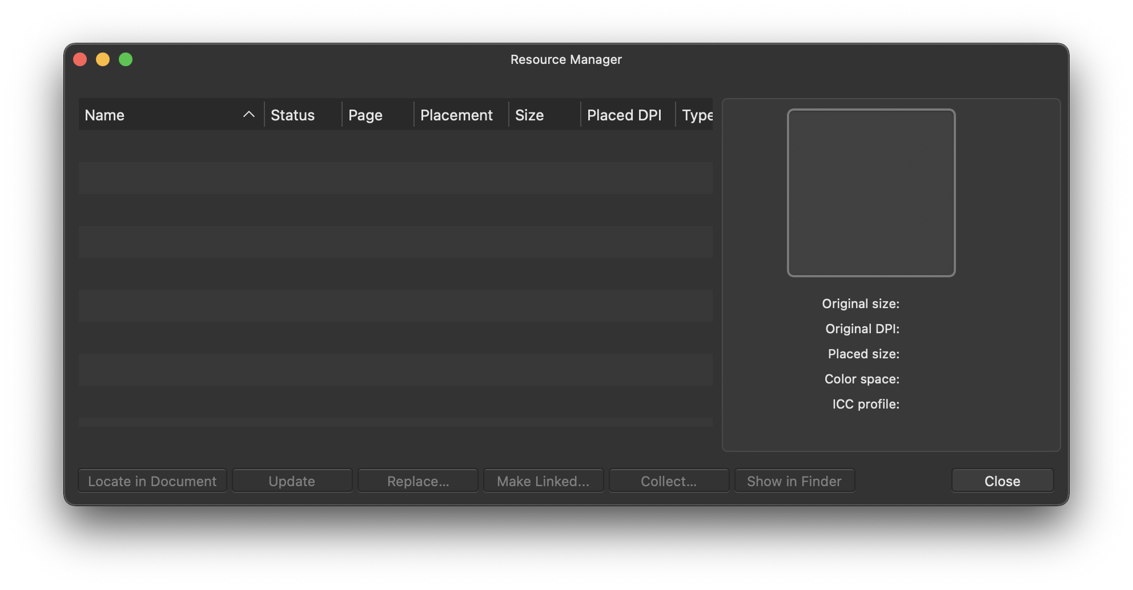Click the Color space: label
Image resolution: width=1133 pixels, height=590 pixels.
pos(862,379)
